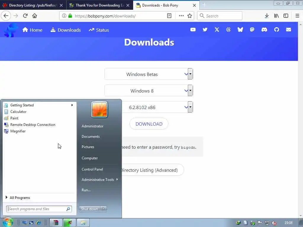Open the file explorer folder taskbar button
Image resolution: width=303 pixels, height=227 pixels.
pyautogui.click(x=83, y=223)
